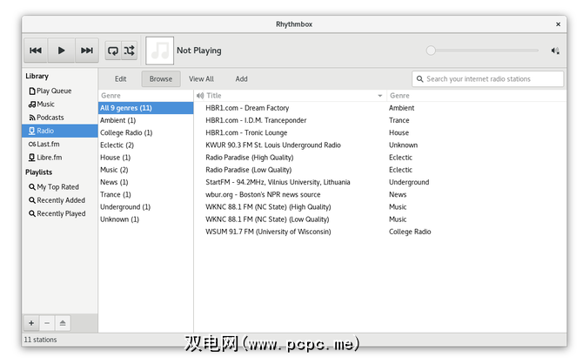Toggle repeat mode icon
The height and width of the screenshot is (364, 583).
pyautogui.click(x=113, y=51)
